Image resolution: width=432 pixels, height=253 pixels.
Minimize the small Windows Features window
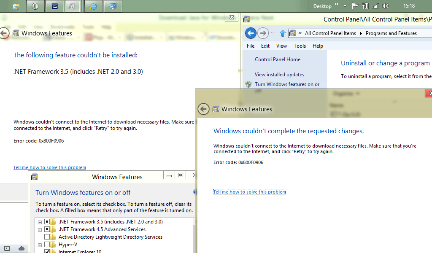click(x=169, y=175)
